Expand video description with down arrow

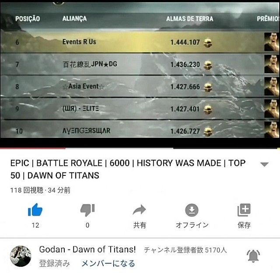pyautogui.click(x=264, y=164)
